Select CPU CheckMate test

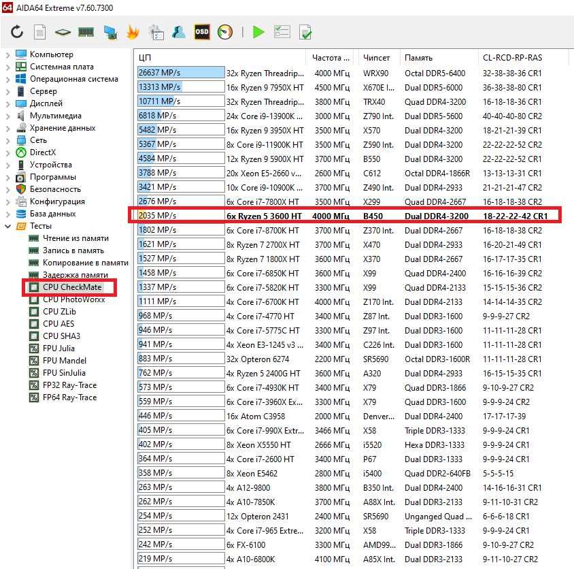[72, 287]
